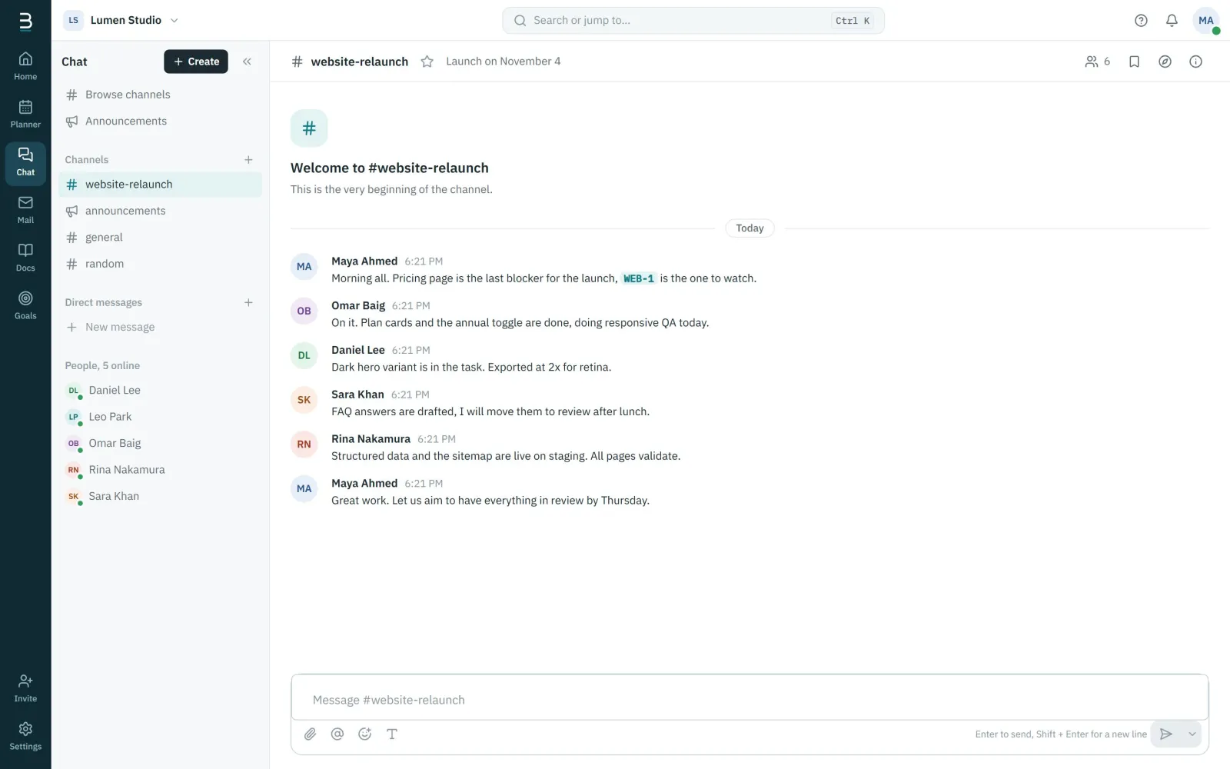Open chat with Leo Park
This screenshot has height=769, width=1230.
pyautogui.click(x=160, y=417)
